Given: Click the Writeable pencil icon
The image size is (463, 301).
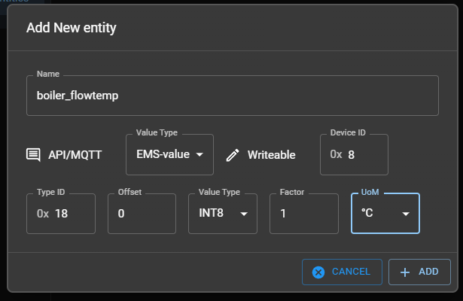Looking at the screenshot, I should coord(233,155).
